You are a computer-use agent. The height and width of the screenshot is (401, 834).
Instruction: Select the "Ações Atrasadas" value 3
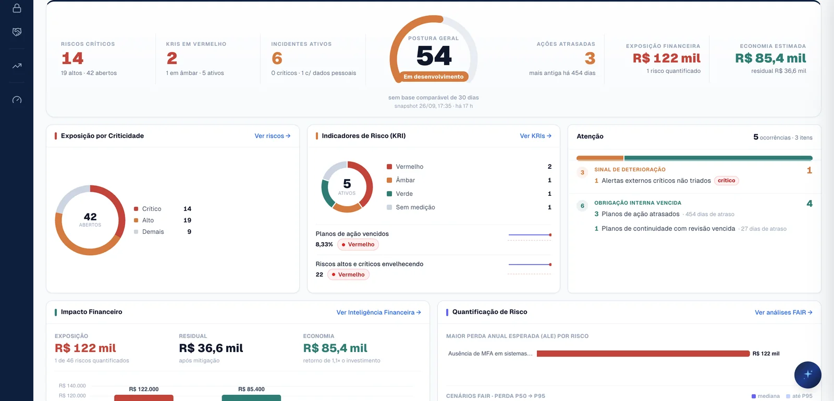(x=590, y=58)
